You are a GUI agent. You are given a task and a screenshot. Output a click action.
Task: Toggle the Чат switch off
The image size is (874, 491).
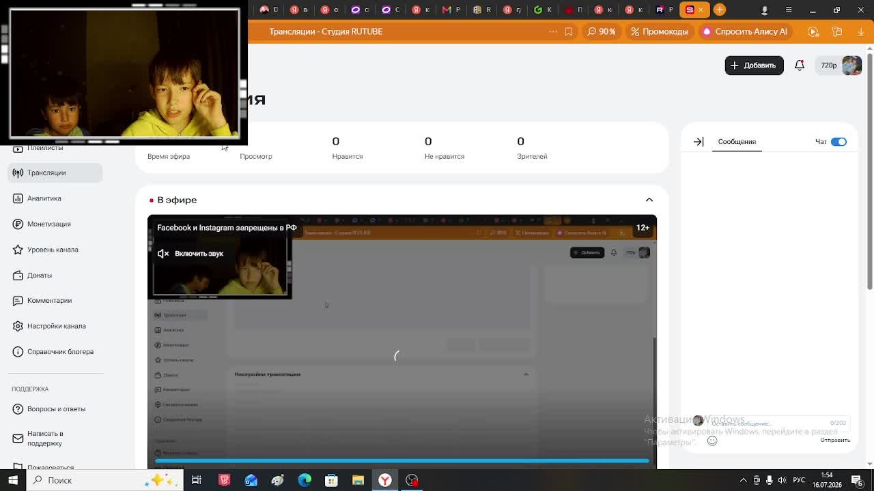[x=838, y=142]
